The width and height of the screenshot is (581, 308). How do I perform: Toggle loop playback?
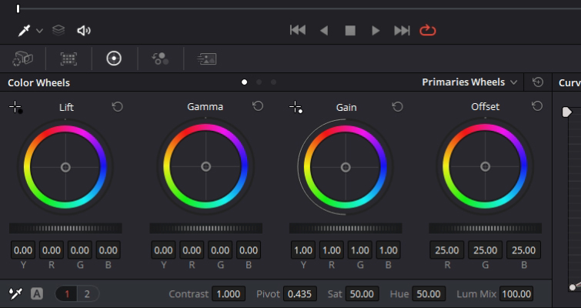428,30
